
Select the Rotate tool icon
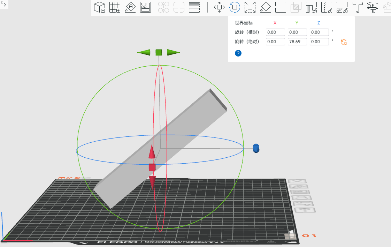tap(235, 7)
